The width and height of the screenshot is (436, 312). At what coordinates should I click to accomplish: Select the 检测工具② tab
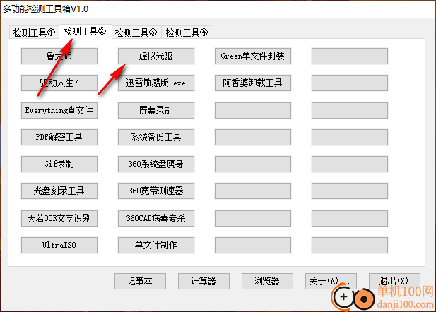(85, 31)
